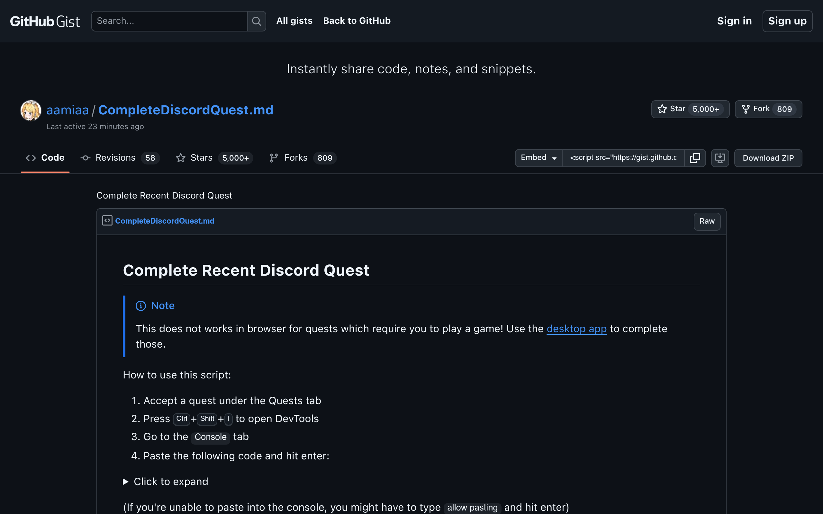Image resolution: width=823 pixels, height=514 pixels.
Task: Click the Revisions commit icon
Action: (86, 158)
